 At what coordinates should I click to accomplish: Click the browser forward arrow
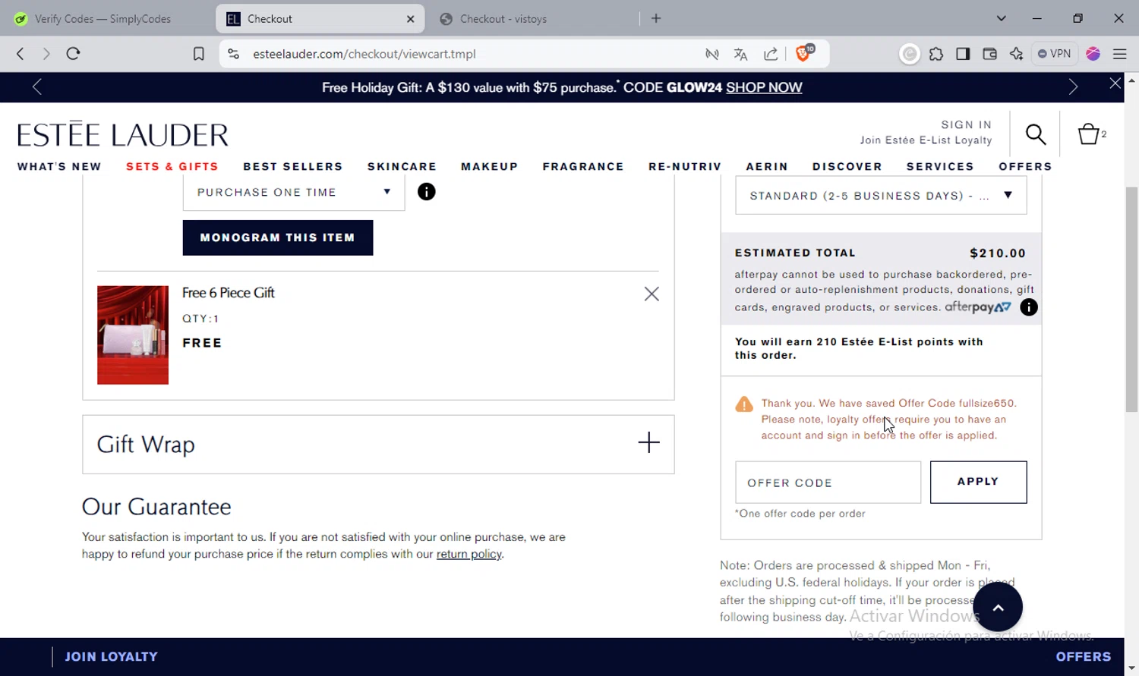click(46, 54)
